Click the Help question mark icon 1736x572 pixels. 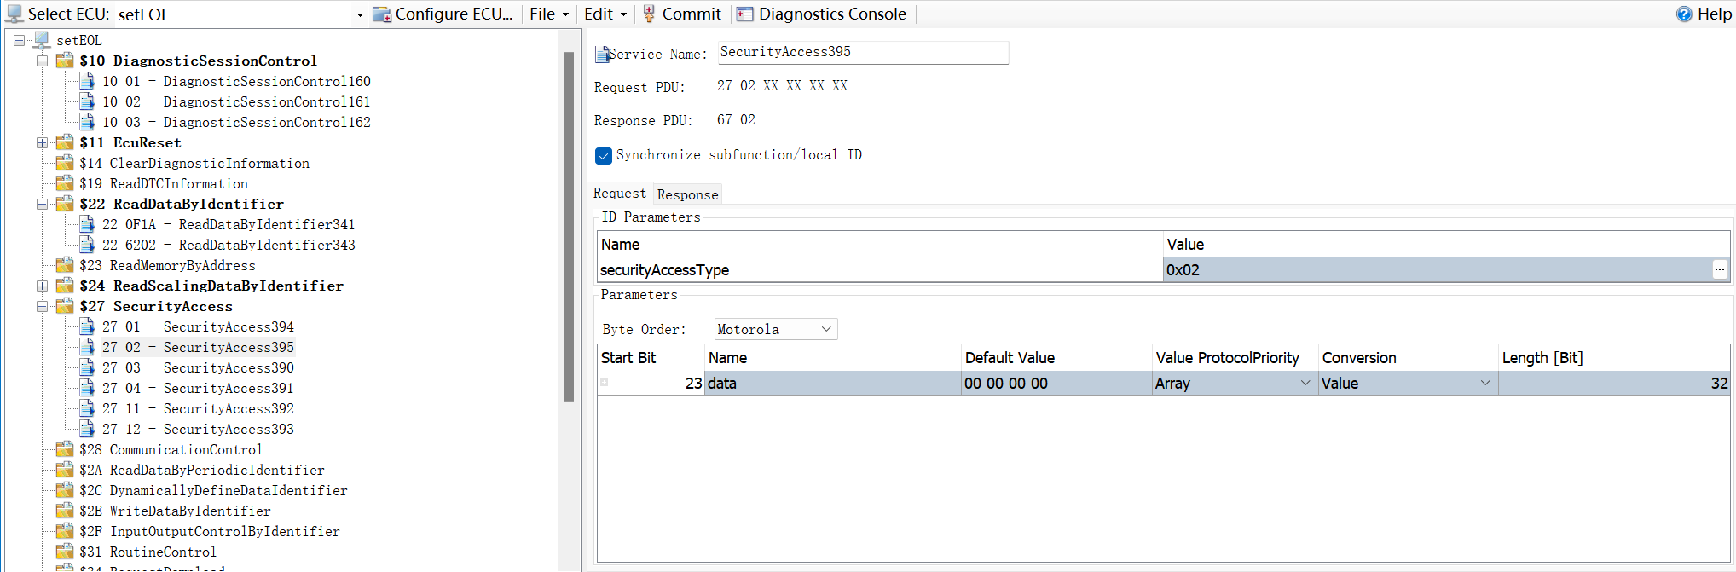1684,14
